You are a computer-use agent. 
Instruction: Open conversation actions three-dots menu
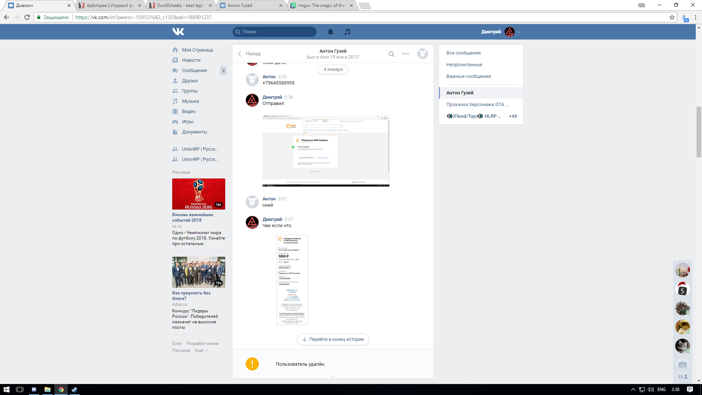point(405,54)
